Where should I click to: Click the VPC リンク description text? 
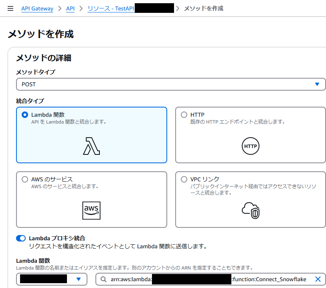coord(253,189)
